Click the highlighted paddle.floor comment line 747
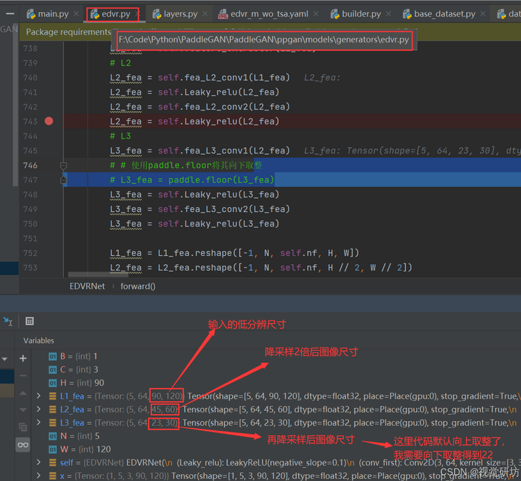Viewport: 521px width, 481px height. pos(192,180)
